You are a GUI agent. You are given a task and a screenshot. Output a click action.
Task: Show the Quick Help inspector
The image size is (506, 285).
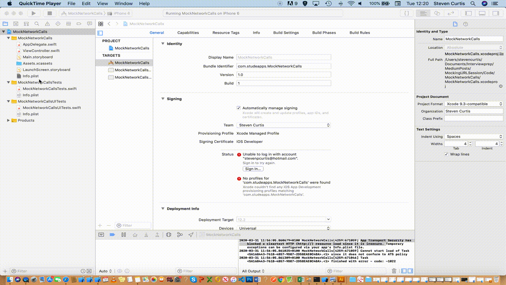[x=466, y=24]
